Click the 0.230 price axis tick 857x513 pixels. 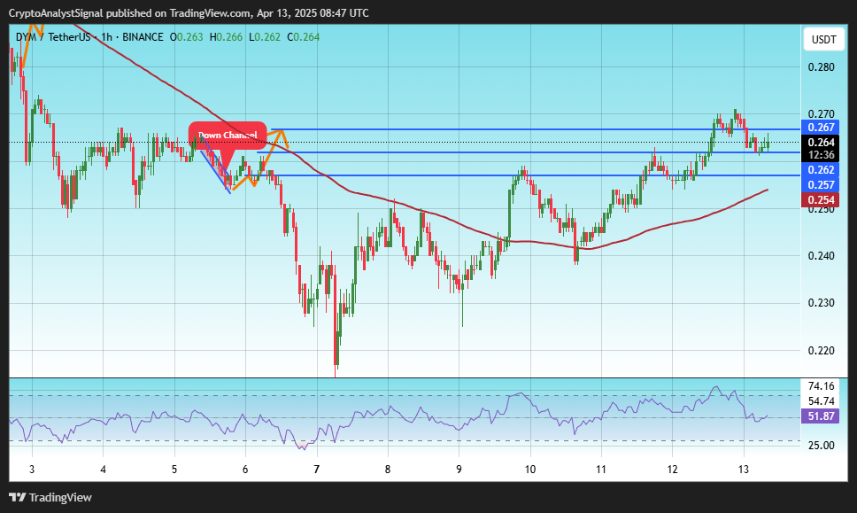(822, 302)
